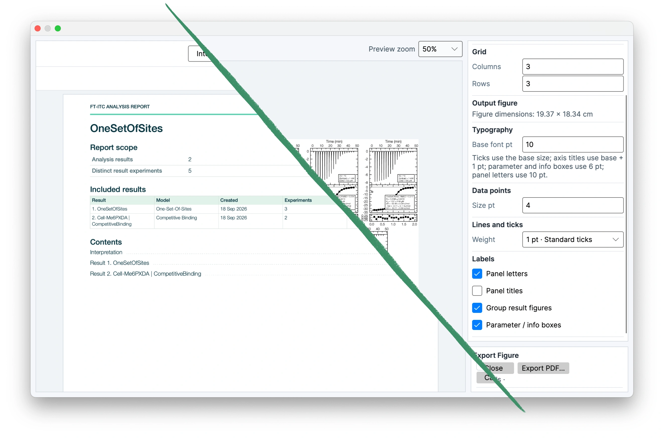This screenshot has height=438, width=663.
Task: Click '18 Sep 2026' in the OneSetOfSites row
Action: tap(233, 209)
